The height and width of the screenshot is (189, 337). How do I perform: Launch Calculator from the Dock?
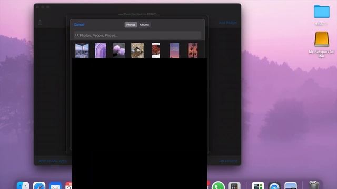[x=234, y=186]
